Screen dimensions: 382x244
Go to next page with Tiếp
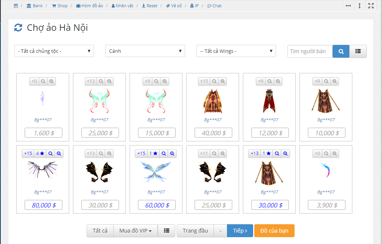(240, 231)
